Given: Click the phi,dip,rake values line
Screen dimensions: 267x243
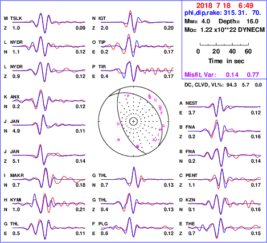Looking at the screenshot, I should (223, 13).
